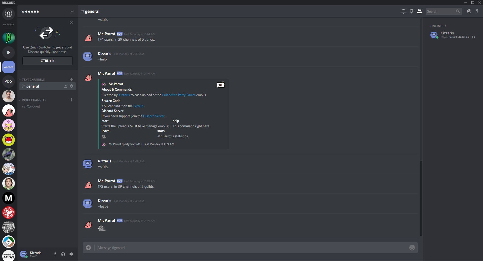This screenshot has height=261, width=483.
Task: Click the CTRL + K button
Action: coord(48,61)
